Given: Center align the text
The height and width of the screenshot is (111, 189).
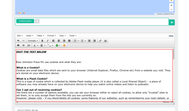Looking at the screenshot, I should [59, 41].
